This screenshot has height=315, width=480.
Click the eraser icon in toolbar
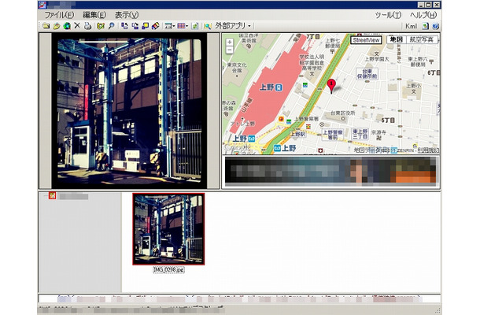(156, 26)
